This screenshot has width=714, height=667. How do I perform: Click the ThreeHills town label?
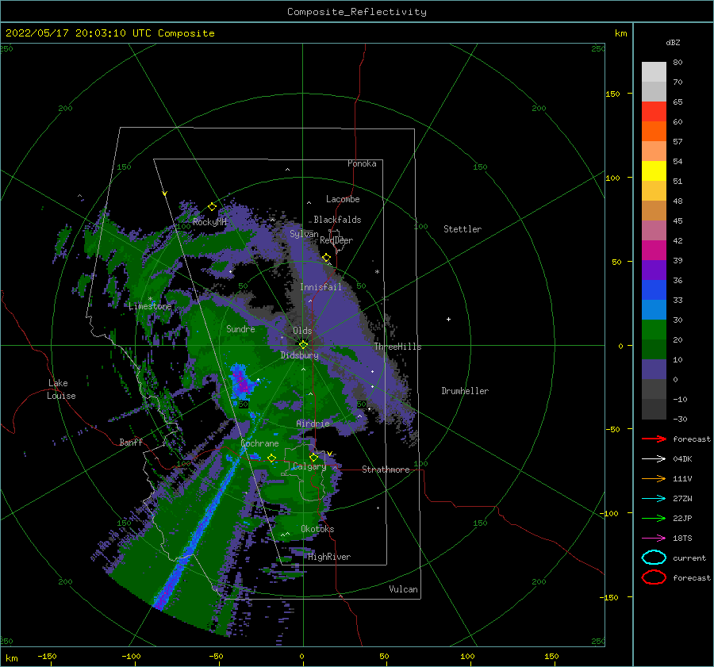[x=397, y=347]
